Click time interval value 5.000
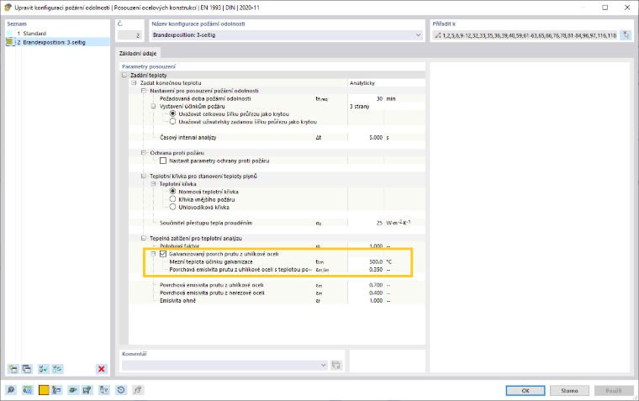This screenshot has height=401, width=639. point(366,137)
